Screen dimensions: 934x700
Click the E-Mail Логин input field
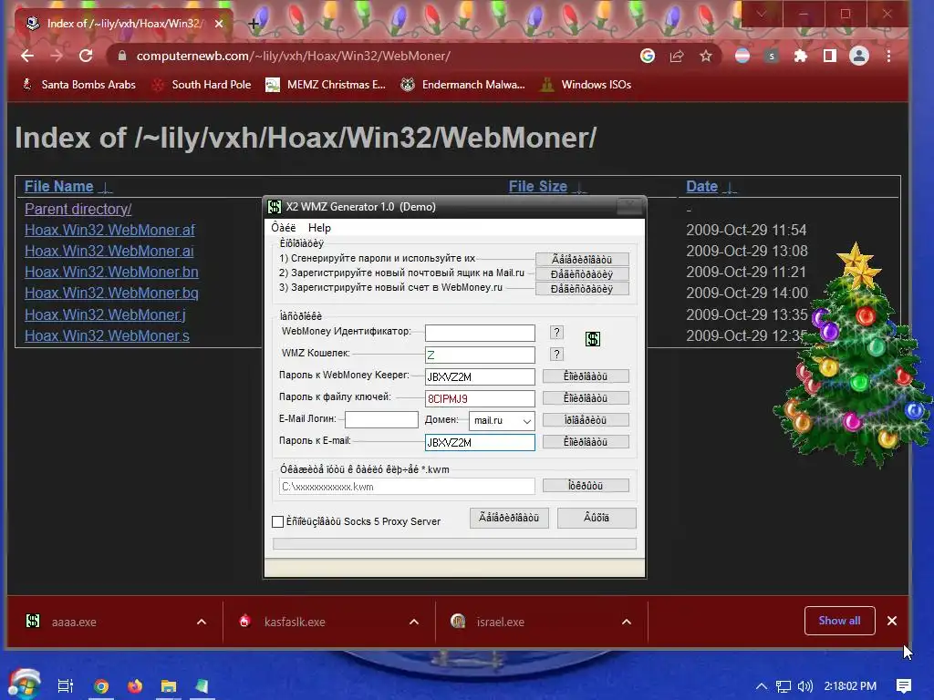[381, 419]
